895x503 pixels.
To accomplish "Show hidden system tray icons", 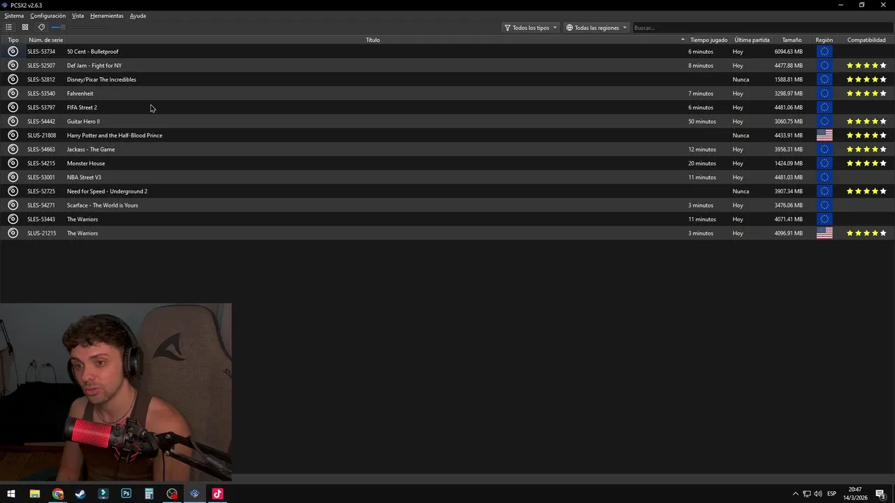I will 795,494.
